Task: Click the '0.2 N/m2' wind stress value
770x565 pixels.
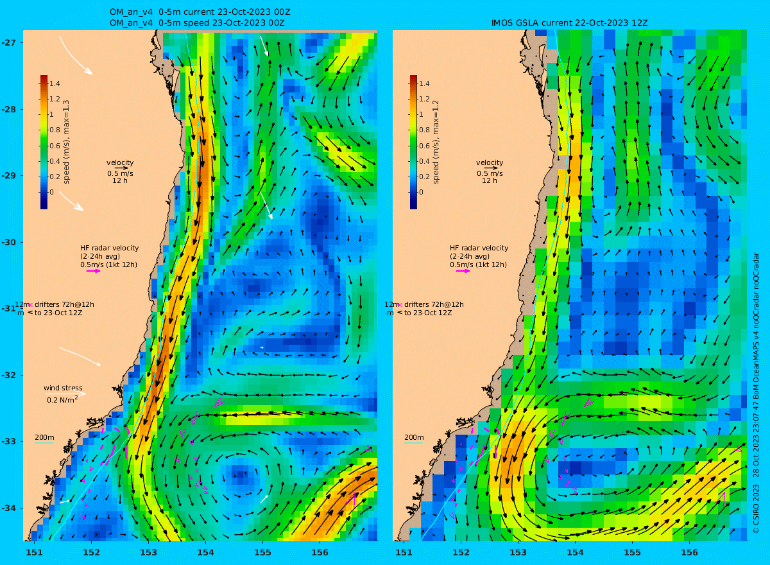Action: coord(62,399)
